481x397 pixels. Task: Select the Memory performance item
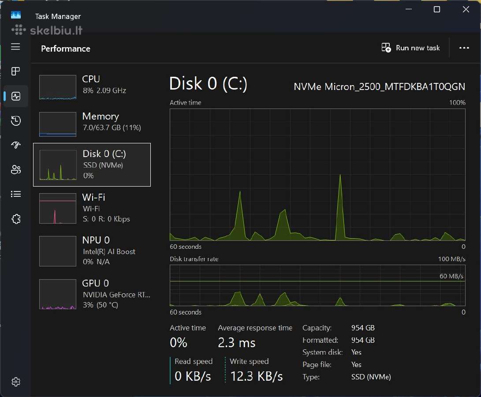92,124
